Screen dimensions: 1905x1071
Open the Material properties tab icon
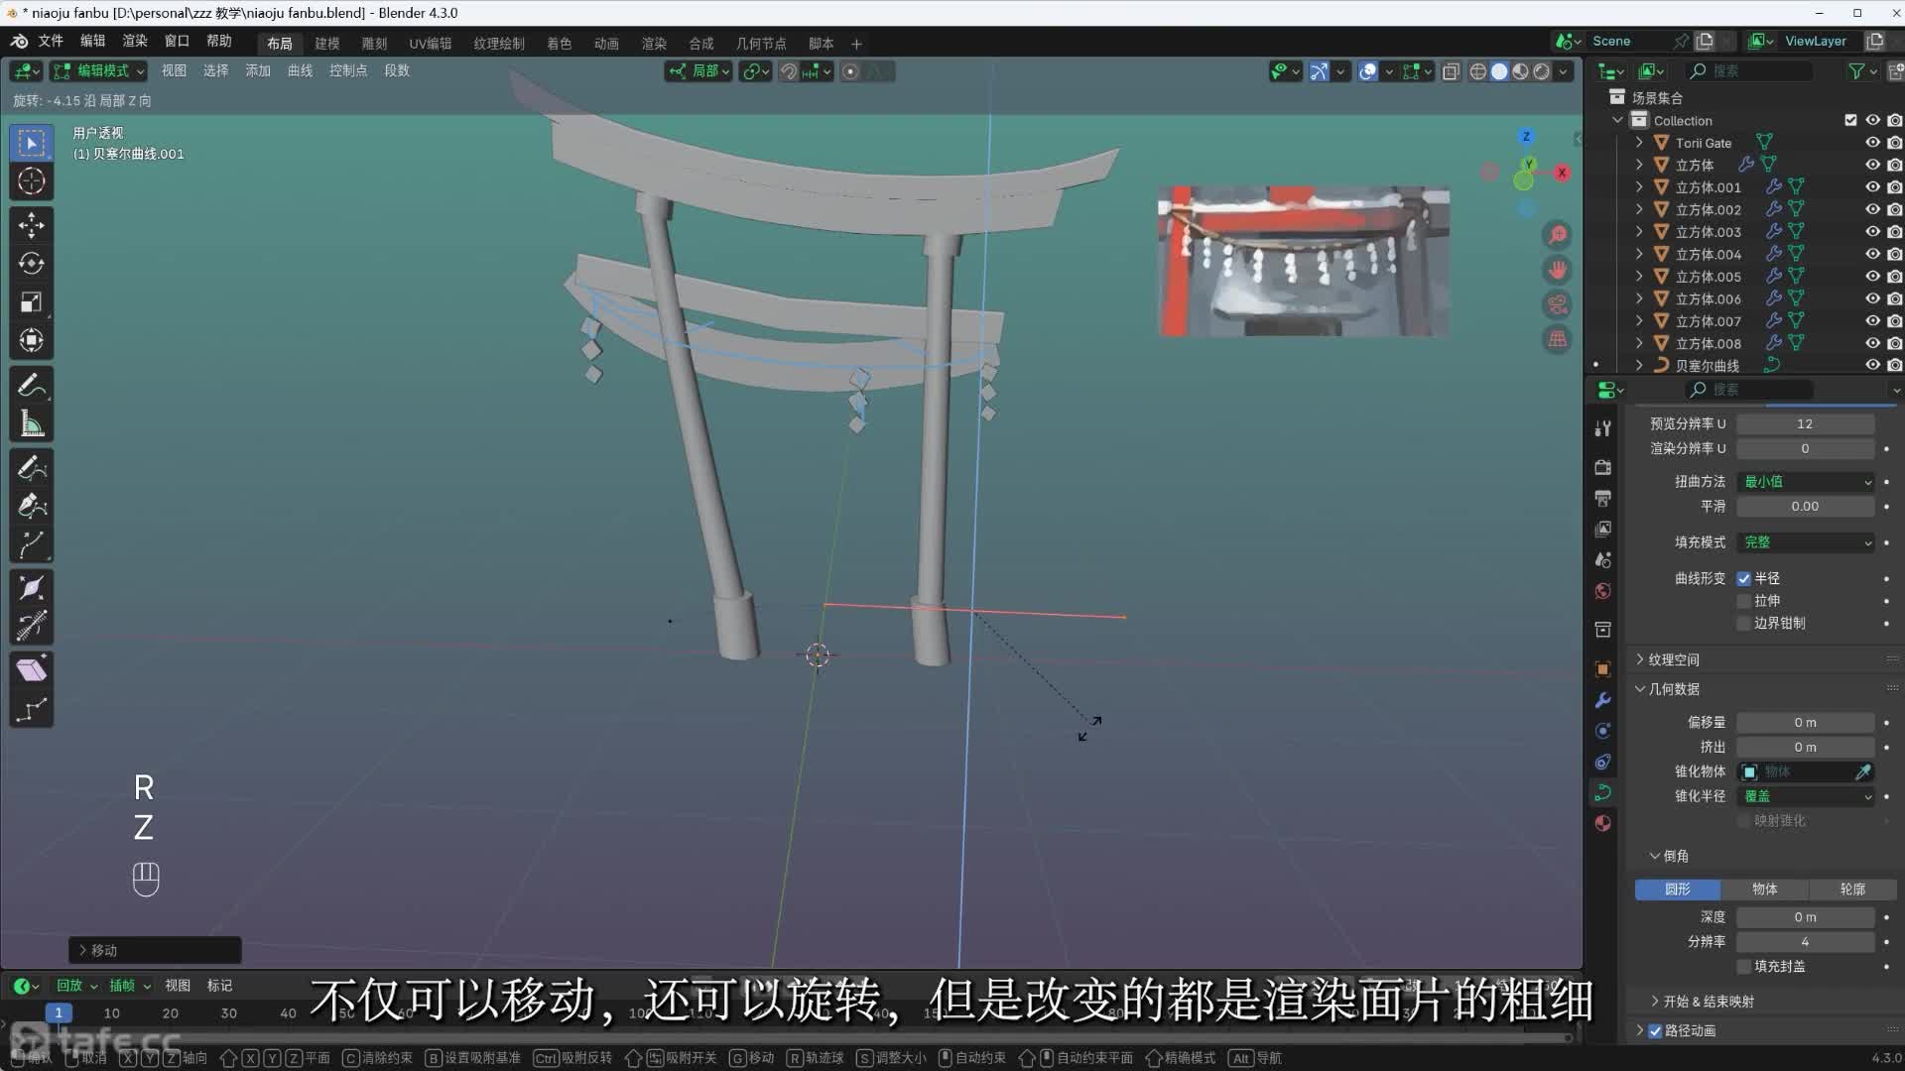1602,823
